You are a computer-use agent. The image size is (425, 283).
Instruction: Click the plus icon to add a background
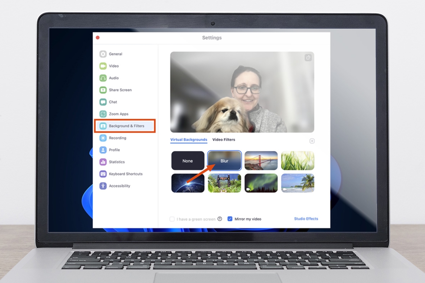coord(312,141)
